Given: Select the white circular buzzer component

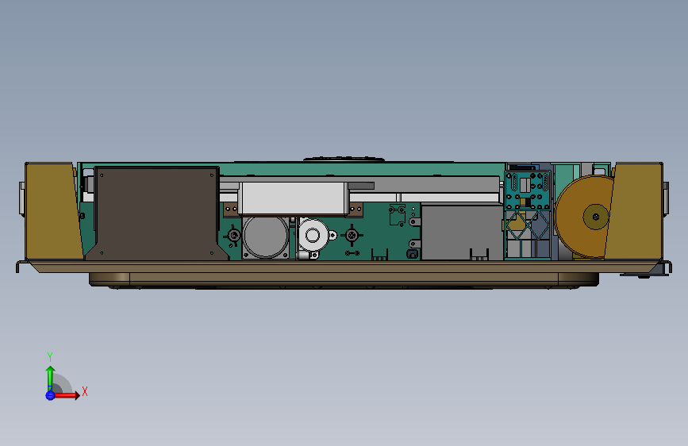Looking at the screenshot, I should [x=313, y=235].
